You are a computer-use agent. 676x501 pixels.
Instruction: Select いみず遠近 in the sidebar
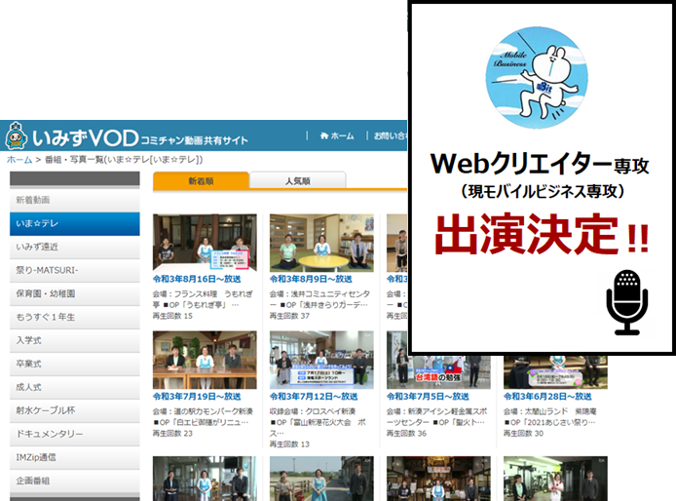point(75,247)
